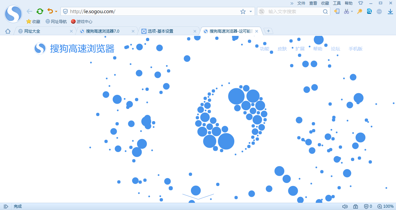Click the 完成 status text
396x210 pixels.
click(17, 206)
